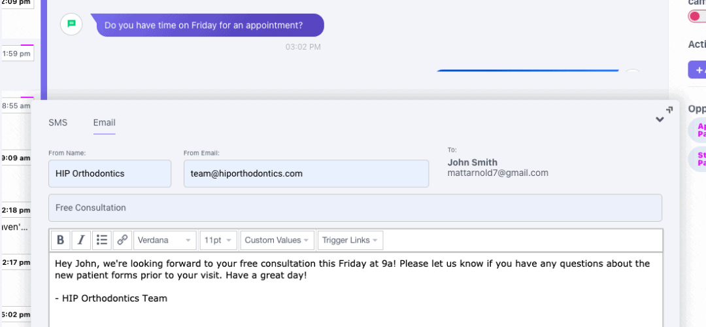Click inside the email body text area

click(356, 290)
